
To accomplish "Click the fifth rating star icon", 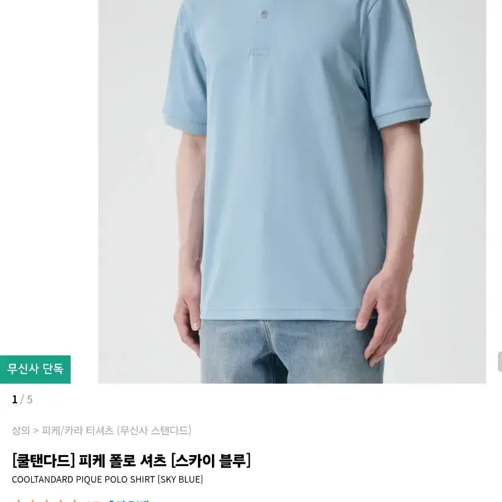I will click(74, 500).
